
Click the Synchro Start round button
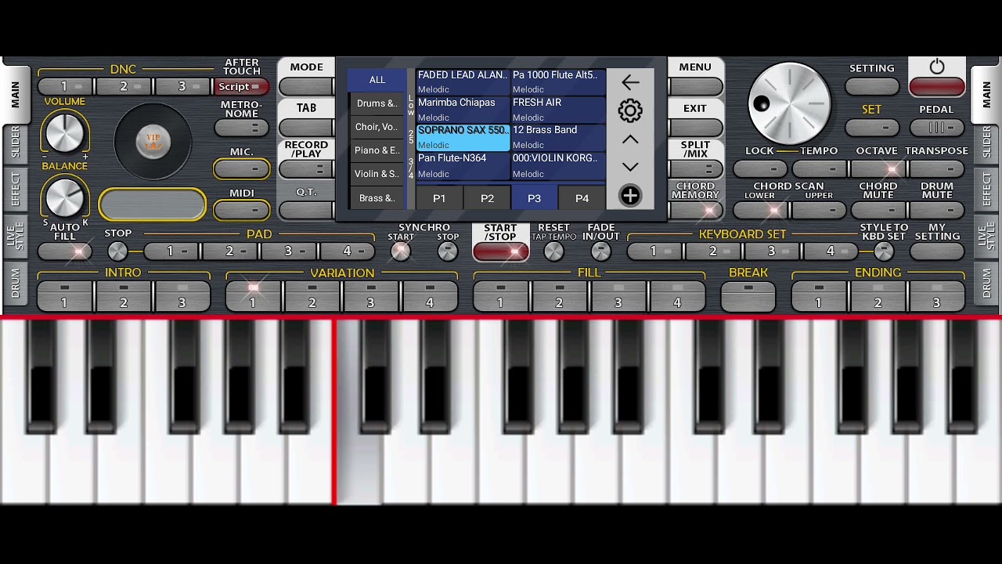coord(401,251)
